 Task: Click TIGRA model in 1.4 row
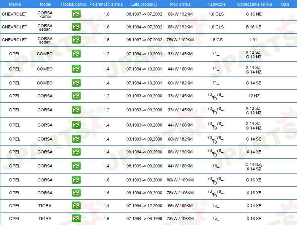click(45, 206)
